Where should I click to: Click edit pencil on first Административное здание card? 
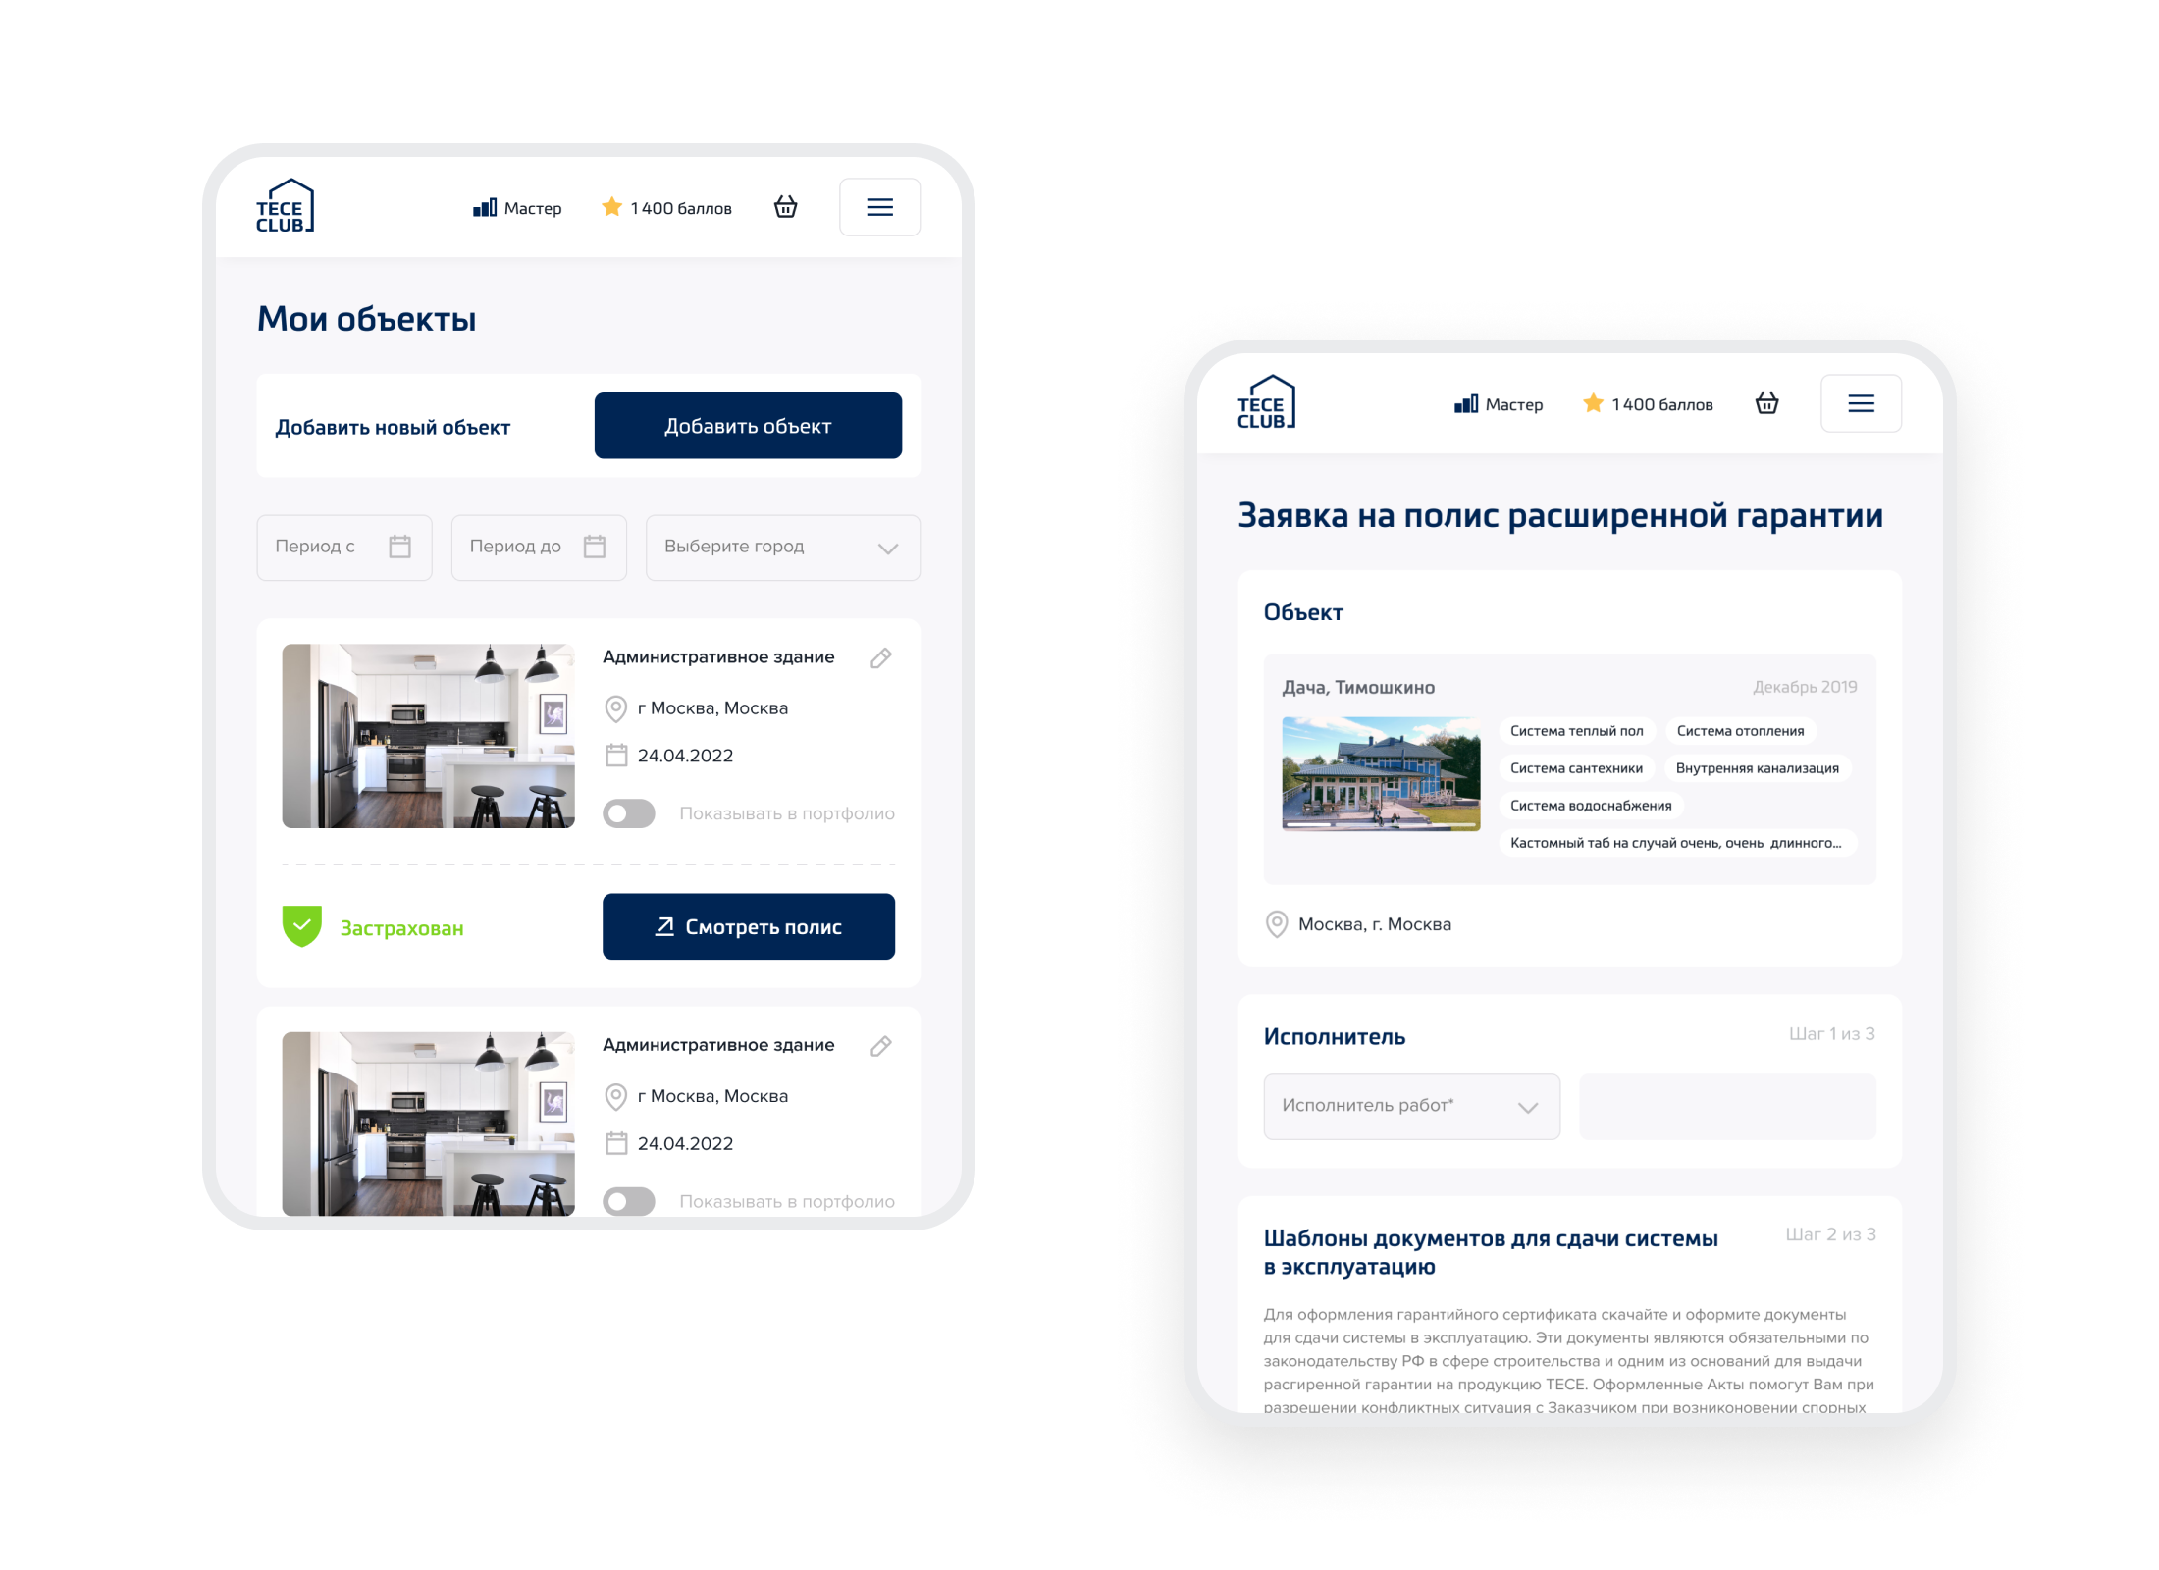click(x=880, y=657)
